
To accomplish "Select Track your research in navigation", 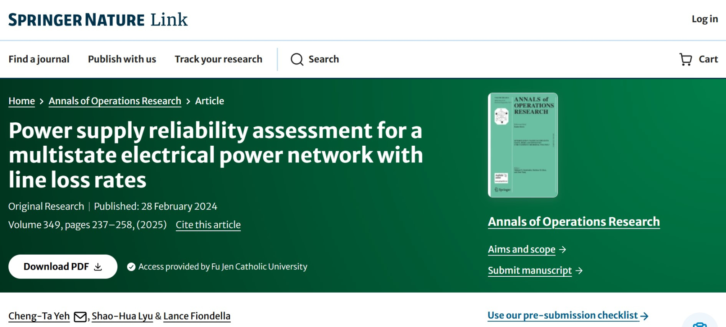I will [219, 59].
